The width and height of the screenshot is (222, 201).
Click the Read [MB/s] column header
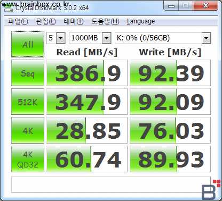point(87,52)
